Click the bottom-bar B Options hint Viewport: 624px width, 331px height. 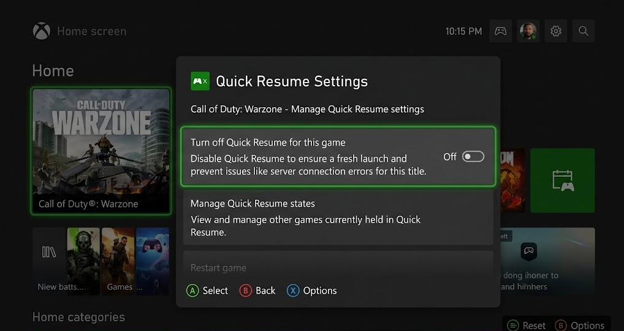click(579, 326)
